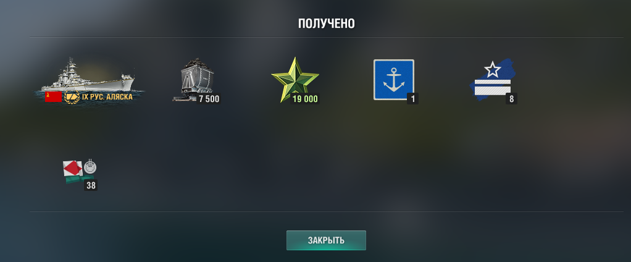631x262 pixels.
Task: Click the count badge showing 8
Action: click(x=511, y=99)
